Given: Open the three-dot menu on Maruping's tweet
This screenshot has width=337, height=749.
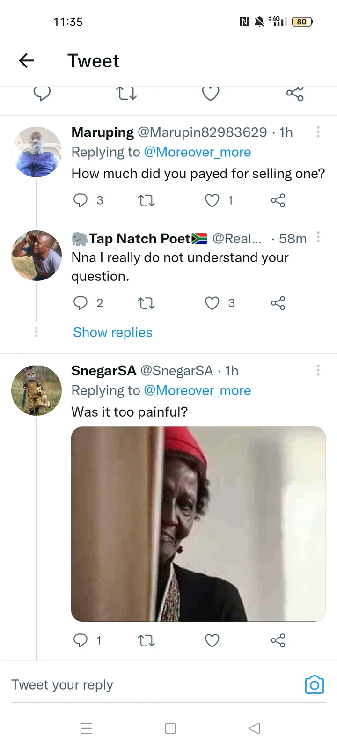Looking at the screenshot, I should click(318, 132).
